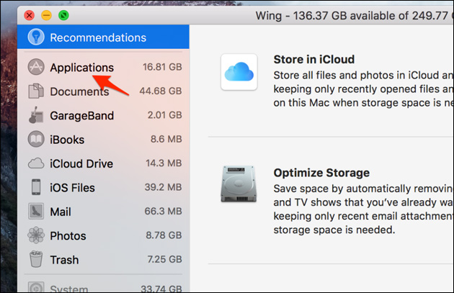Image resolution: width=454 pixels, height=293 pixels.
Task: Click the 39.2 MB iOS Files size
Action: coord(164,187)
